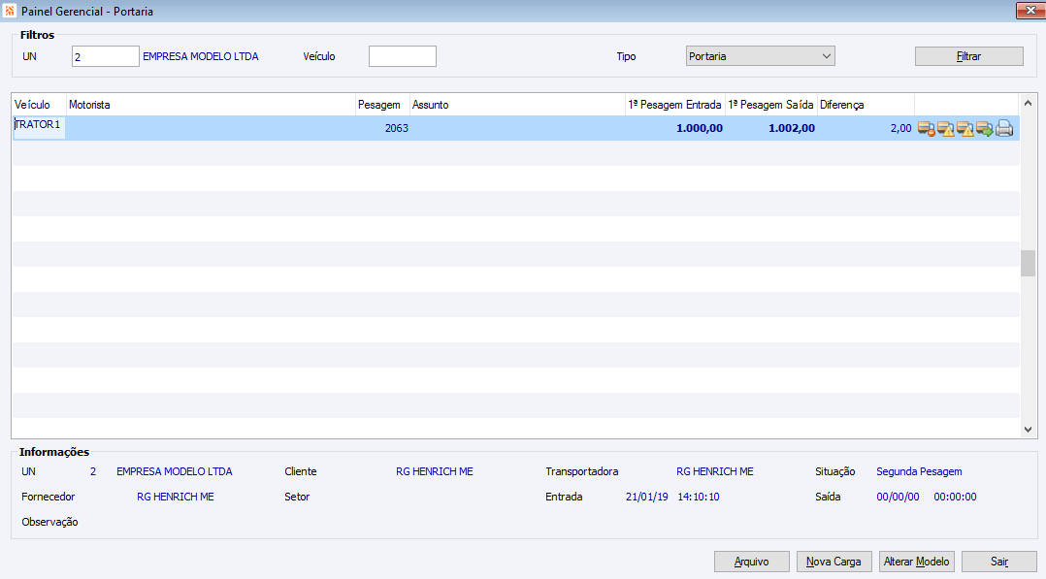Click the Veículo filter input field
1046x579 pixels.
(x=403, y=56)
